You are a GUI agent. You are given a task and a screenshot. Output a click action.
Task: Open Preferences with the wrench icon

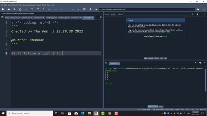pyautogui.click(x=90, y=9)
